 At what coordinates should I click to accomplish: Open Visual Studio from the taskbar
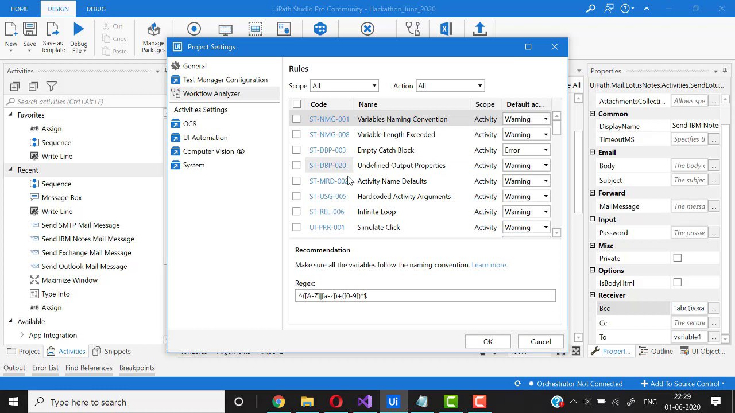[365, 402]
